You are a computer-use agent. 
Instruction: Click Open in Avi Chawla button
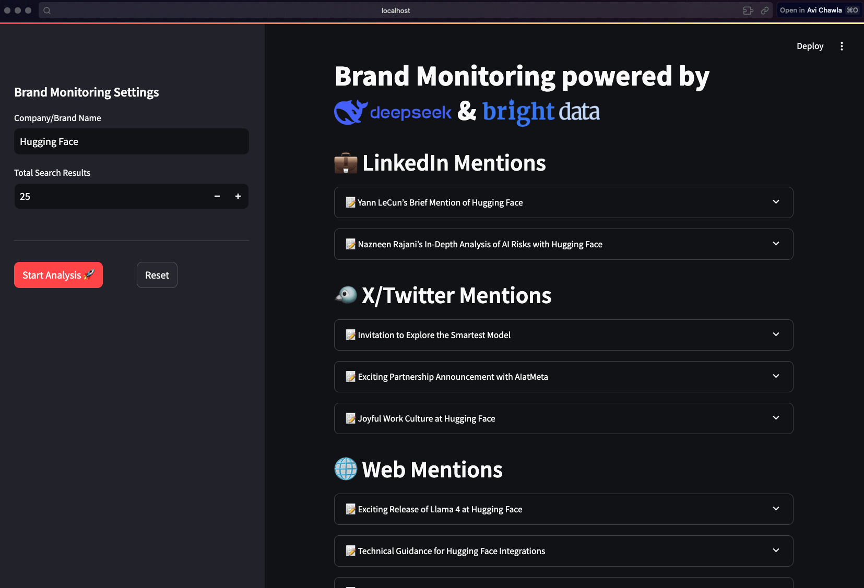point(819,10)
